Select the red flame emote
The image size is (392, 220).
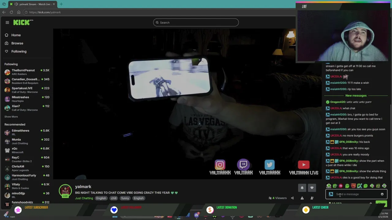[341, 186]
